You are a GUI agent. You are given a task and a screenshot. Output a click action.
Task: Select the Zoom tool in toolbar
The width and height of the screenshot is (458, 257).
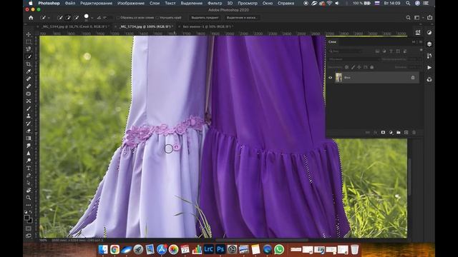click(x=29, y=198)
